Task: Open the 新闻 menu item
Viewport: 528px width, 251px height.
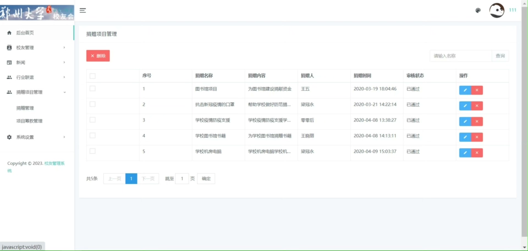Action: 37,63
